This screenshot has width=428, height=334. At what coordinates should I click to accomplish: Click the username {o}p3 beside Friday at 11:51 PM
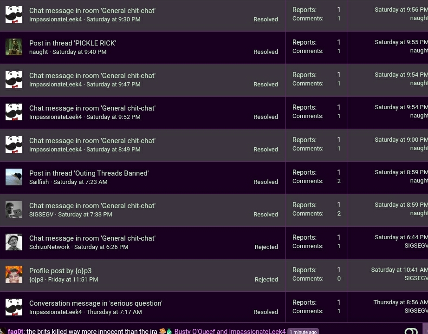(x=36, y=279)
